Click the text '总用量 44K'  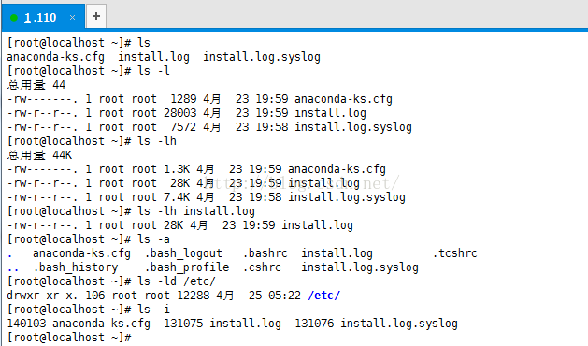pyautogui.click(x=39, y=155)
